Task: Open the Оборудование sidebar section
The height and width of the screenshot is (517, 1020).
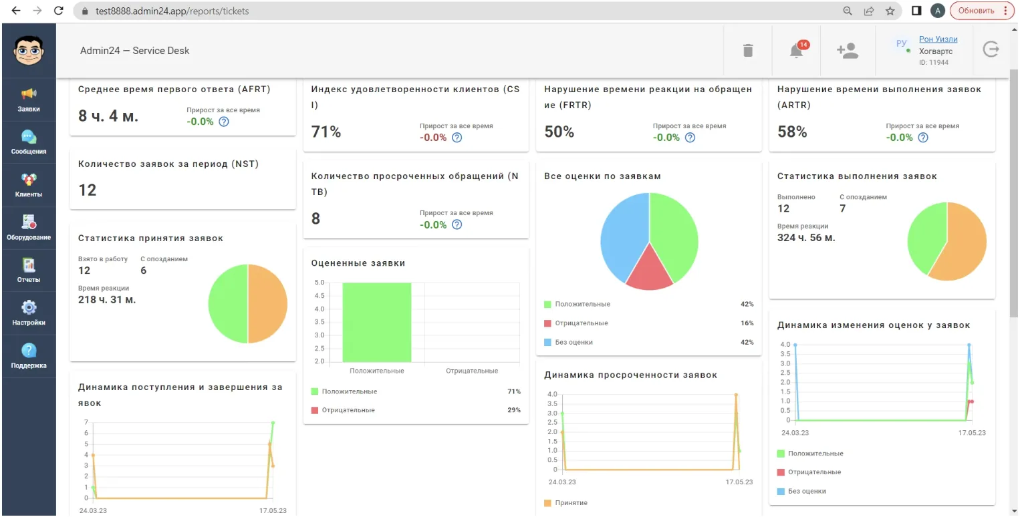Action: click(x=29, y=228)
